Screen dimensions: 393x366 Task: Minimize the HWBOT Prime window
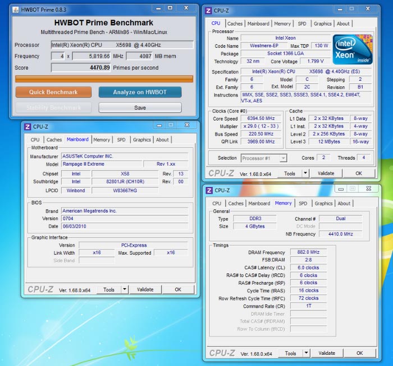tap(158, 8)
